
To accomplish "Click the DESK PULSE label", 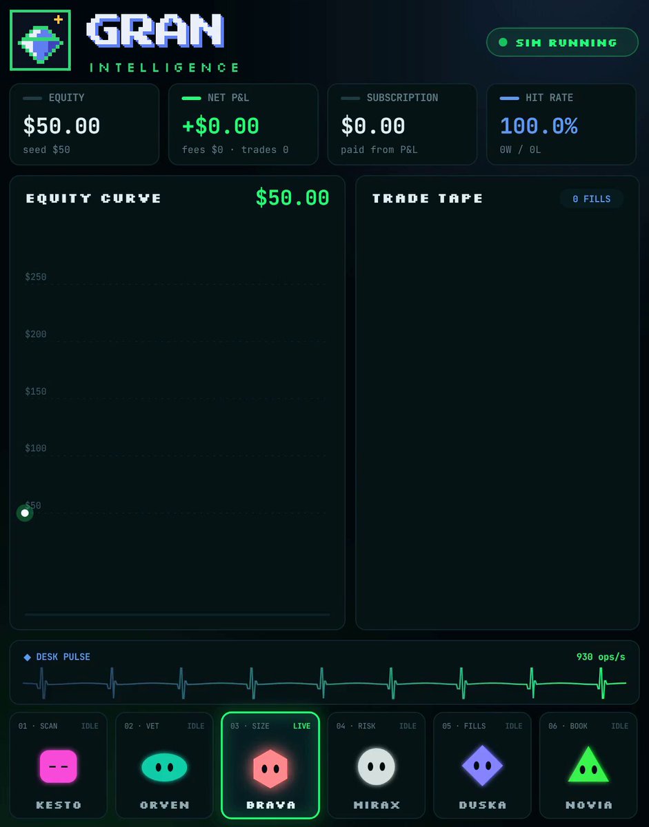I will coord(63,657).
